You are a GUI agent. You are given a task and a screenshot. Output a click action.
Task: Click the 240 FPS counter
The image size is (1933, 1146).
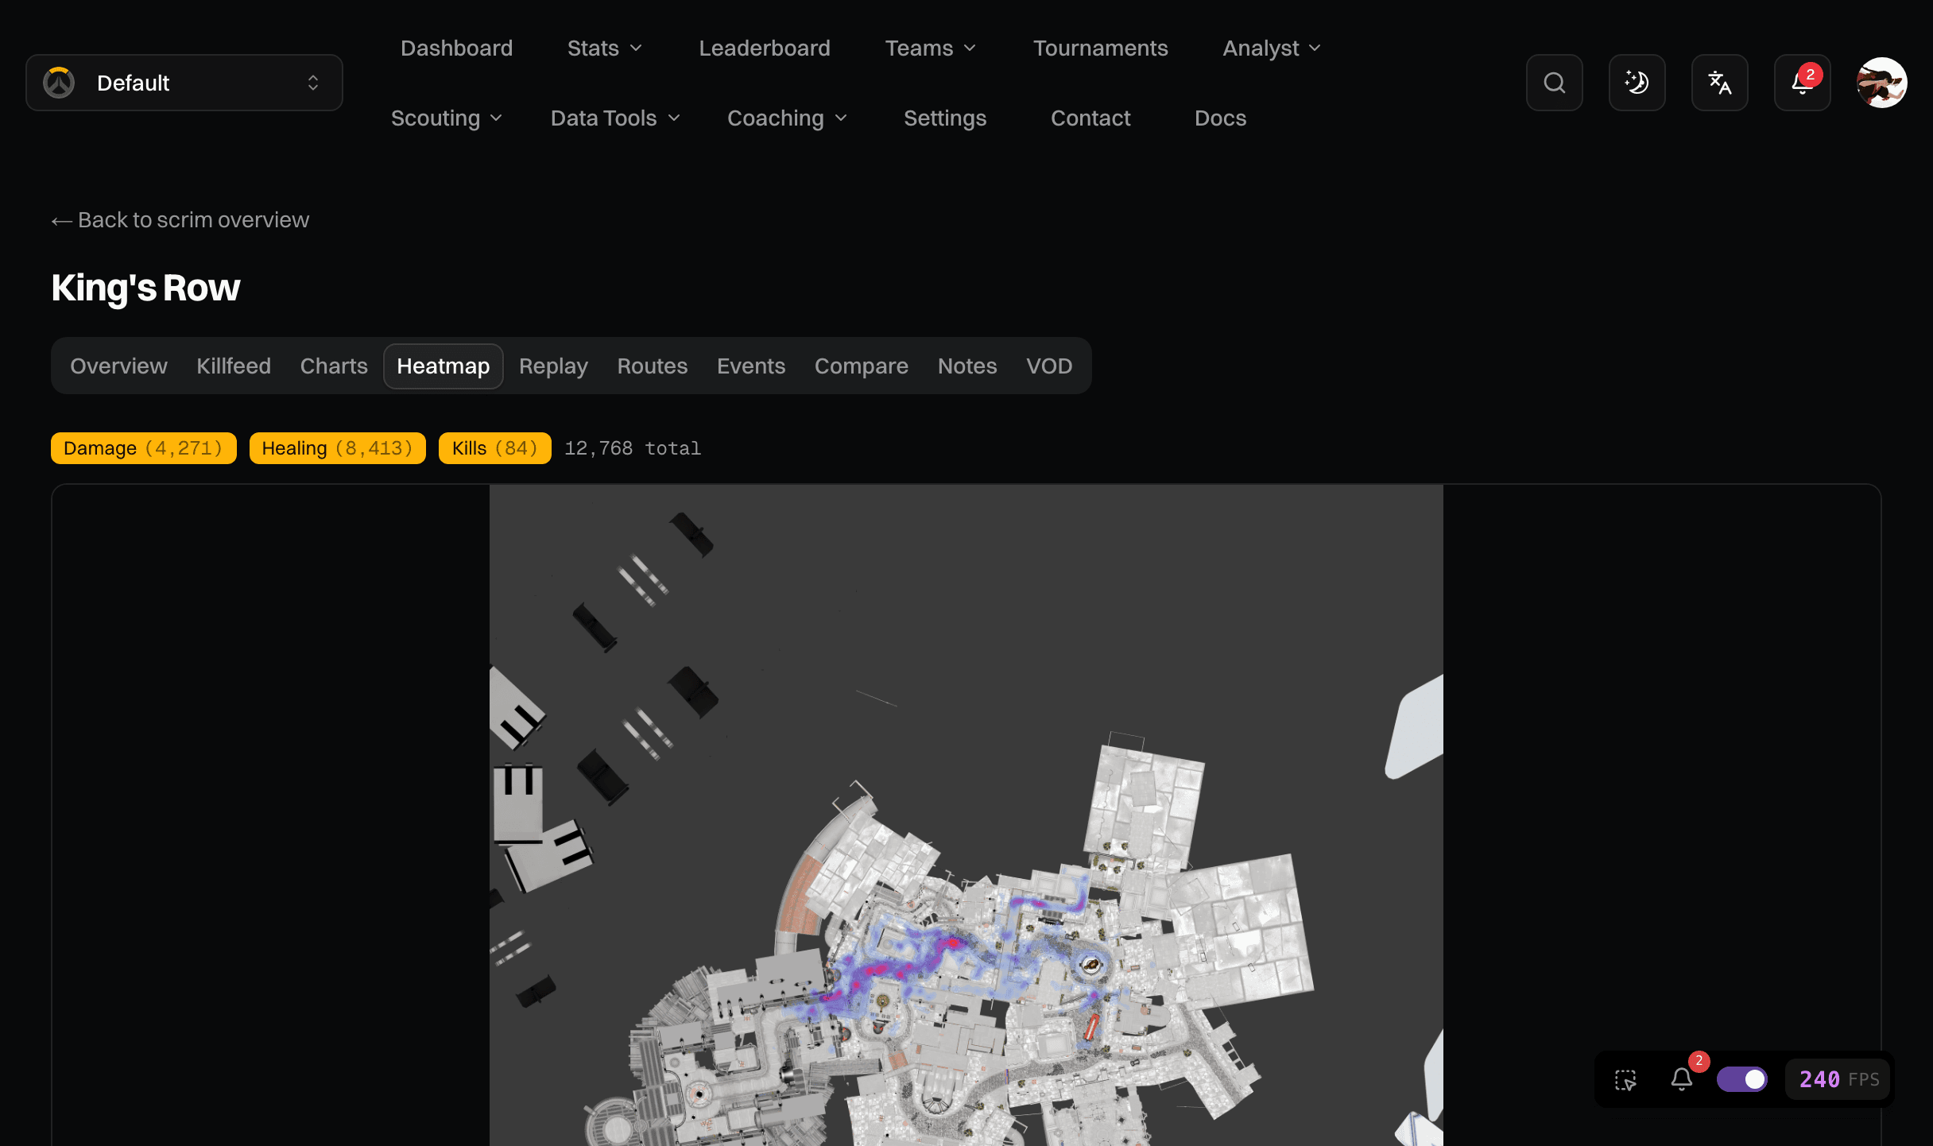[1838, 1079]
